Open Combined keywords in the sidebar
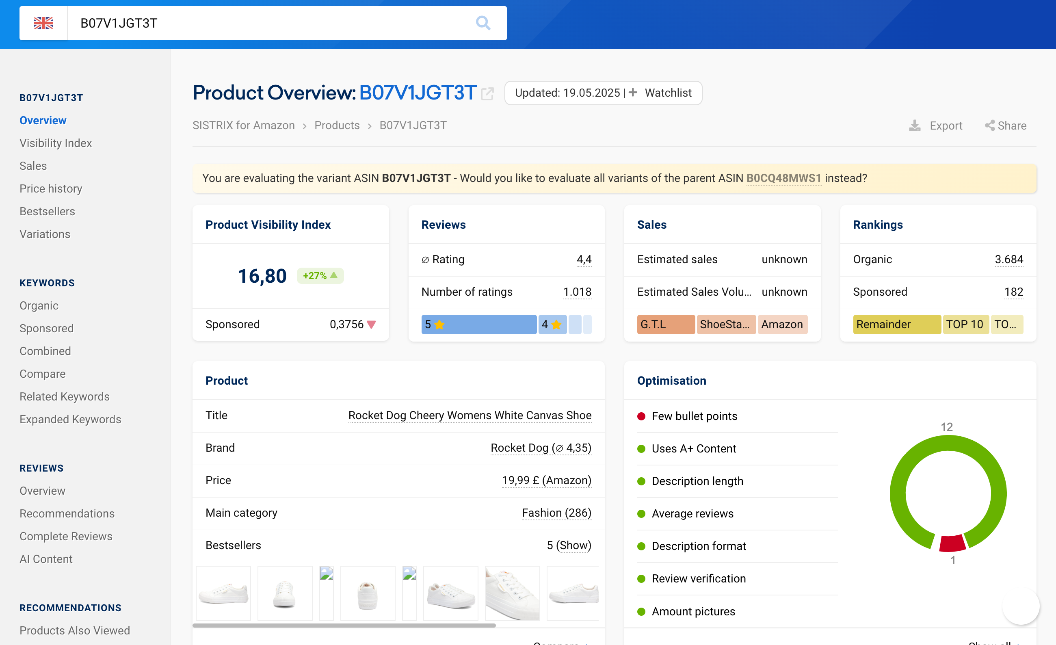Image resolution: width=1056 pixels, height=645 pixels. click(45, 351)
